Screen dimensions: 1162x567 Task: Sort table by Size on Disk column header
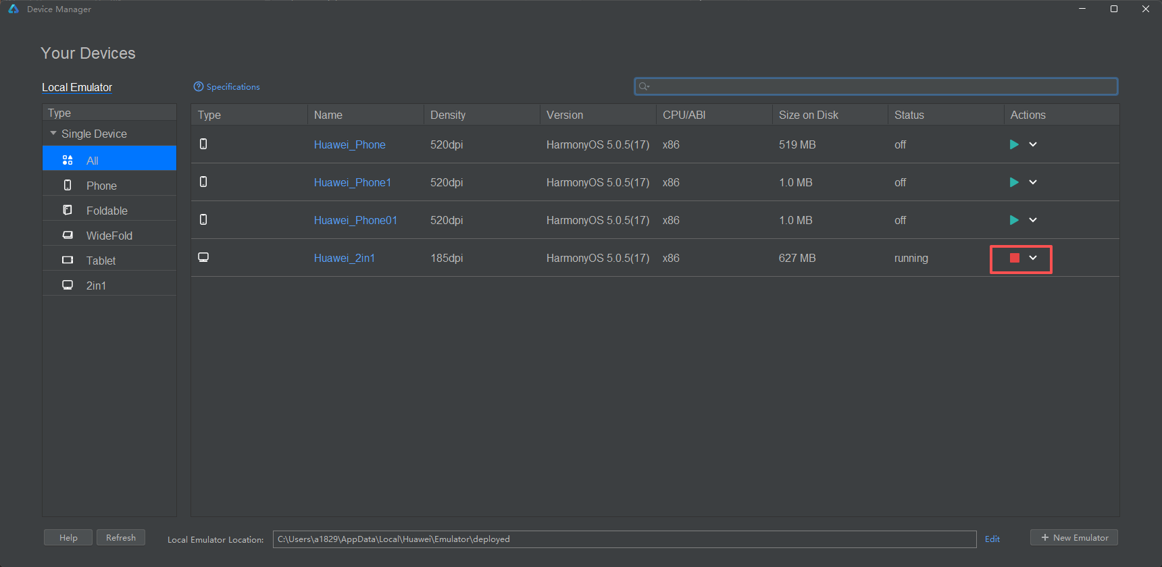[x=830, y=115]
